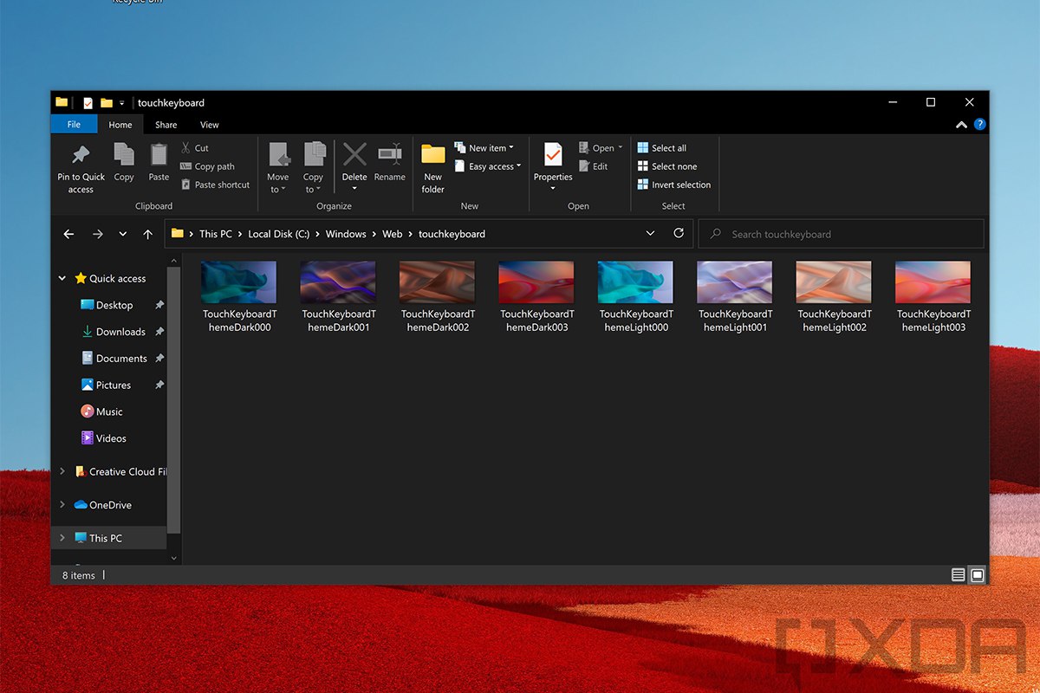
Task: Open the address bar history dropdown
Action: pos(651,234)
